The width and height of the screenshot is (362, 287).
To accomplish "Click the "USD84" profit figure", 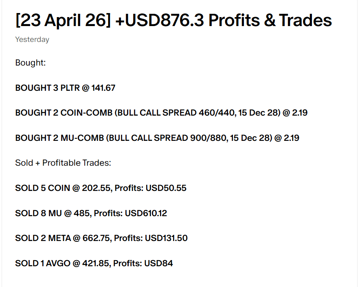I will coord(159,263).
